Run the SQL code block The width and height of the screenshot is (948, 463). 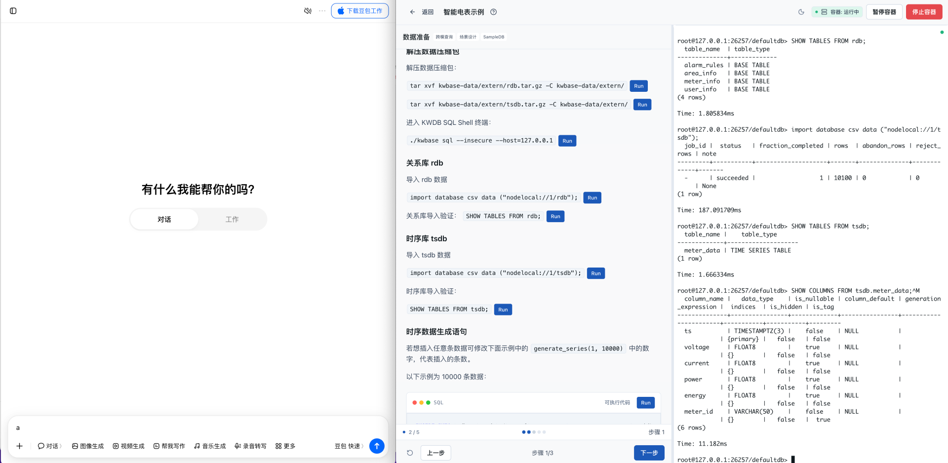pyautogui.click(x=646, y=403)
